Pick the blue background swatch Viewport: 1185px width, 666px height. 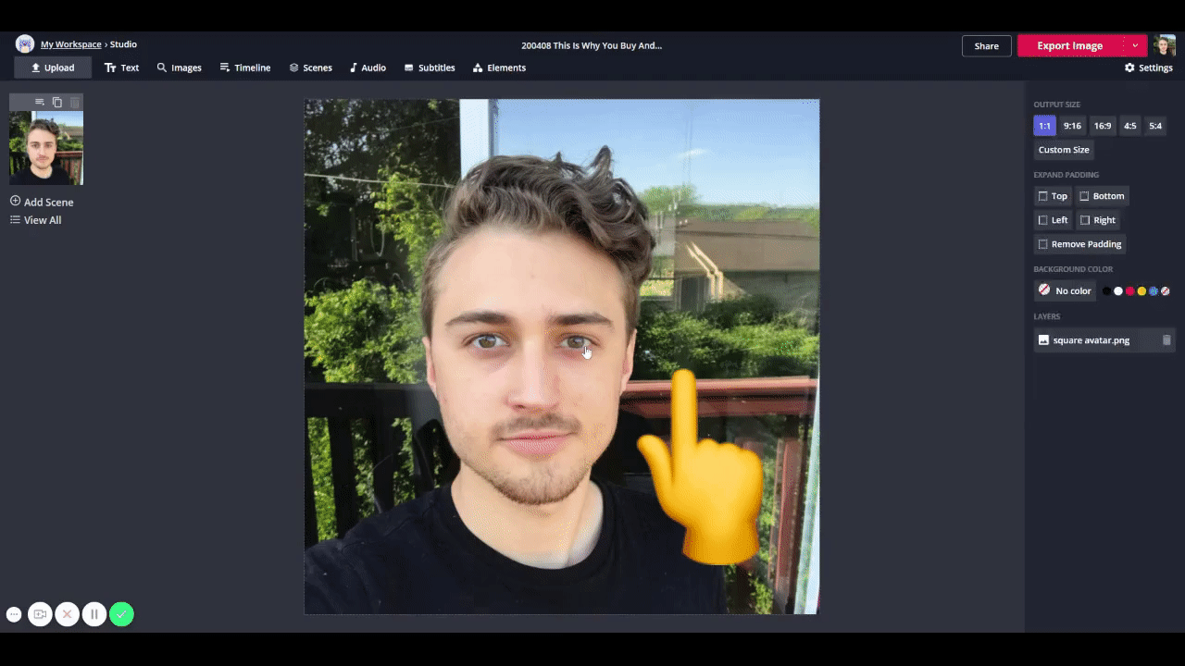point(1154,291)
